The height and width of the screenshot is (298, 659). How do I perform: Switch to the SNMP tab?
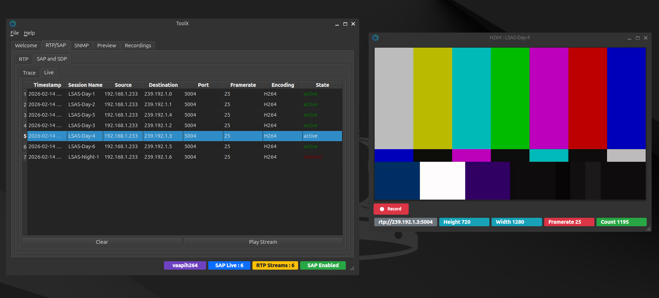pos(81,46)
